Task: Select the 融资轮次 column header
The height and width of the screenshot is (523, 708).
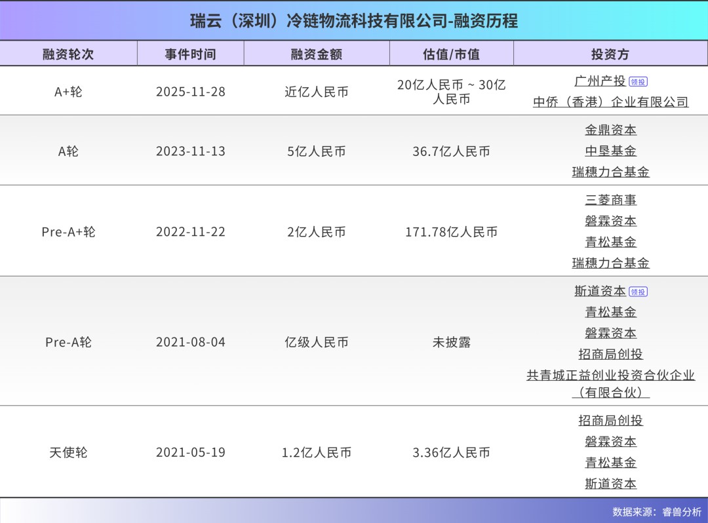Action: 69,54
